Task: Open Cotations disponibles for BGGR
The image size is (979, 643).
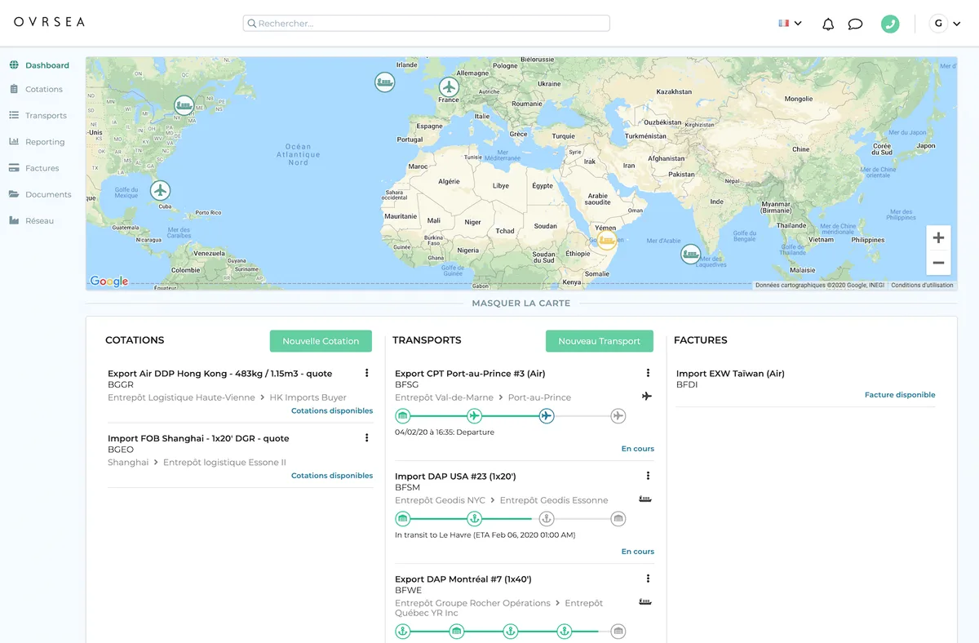Action: pyautogui.click(x=332, y=410)
